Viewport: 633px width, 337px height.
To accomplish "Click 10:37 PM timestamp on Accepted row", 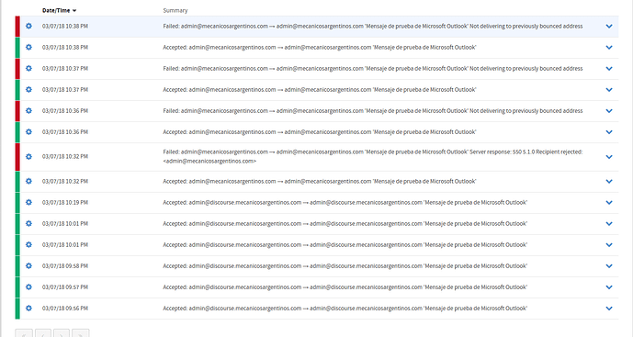I will pos(65,90).
